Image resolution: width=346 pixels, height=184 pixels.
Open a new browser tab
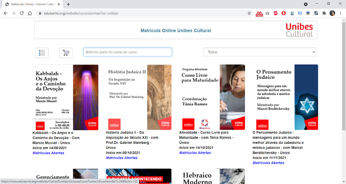point(69,4)
